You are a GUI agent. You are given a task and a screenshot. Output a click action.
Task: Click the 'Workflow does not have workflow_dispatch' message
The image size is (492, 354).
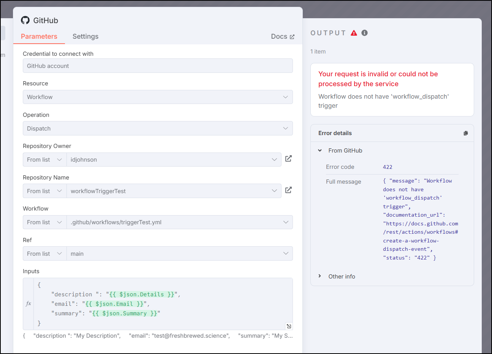point(384,101)
